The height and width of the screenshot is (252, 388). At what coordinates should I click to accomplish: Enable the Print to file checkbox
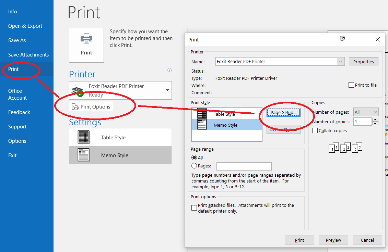pyautogui.click(x=351, y=85)
